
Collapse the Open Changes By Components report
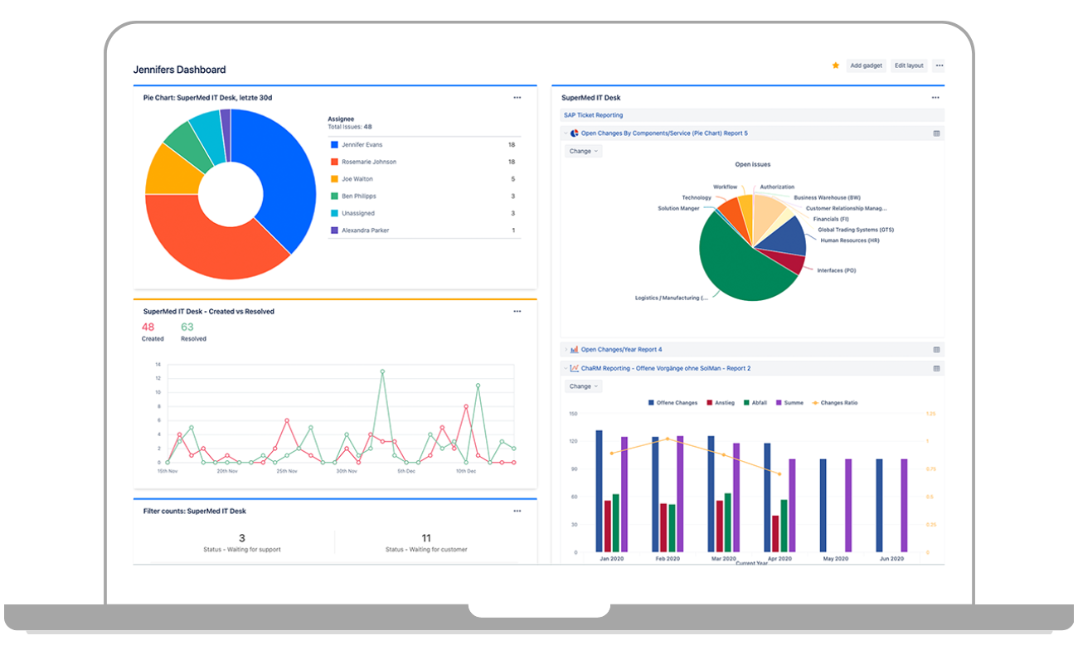(x=566, y=133)
